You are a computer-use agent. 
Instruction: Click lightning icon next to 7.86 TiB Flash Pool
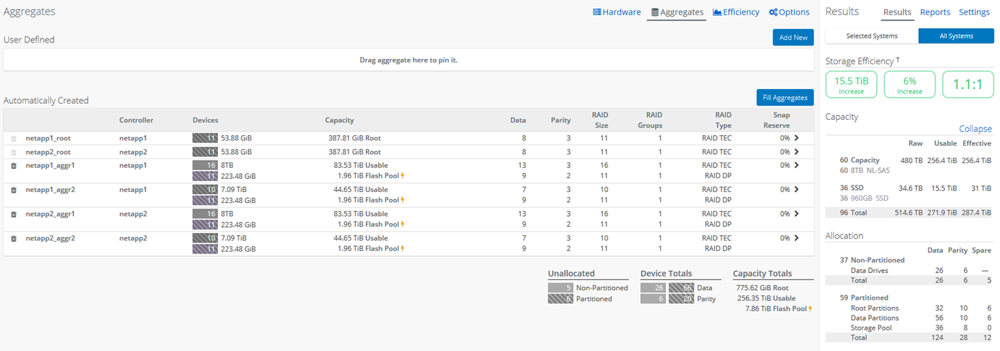pyautogui.click(x=810, y=309)
